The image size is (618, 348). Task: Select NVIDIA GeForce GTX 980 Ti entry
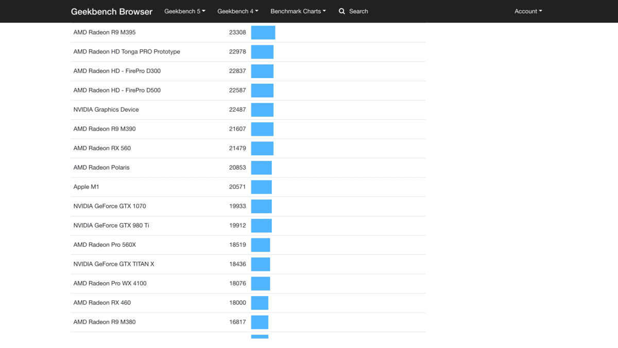pos(111,225)
